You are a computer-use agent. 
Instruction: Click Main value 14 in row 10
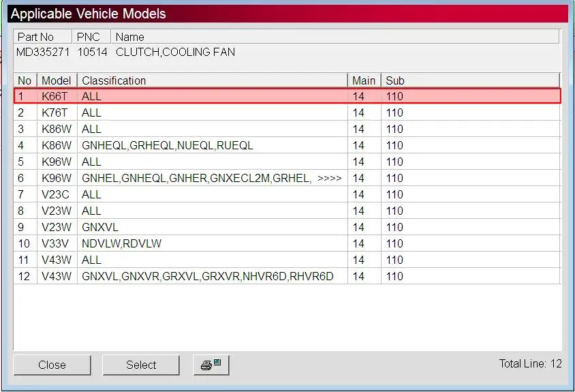pyautogui.click(x=358, y=243)
